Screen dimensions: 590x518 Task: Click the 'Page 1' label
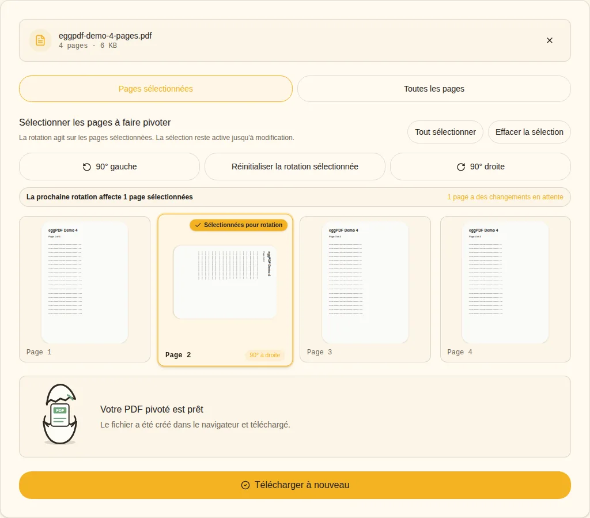click(x=39, y=352)
